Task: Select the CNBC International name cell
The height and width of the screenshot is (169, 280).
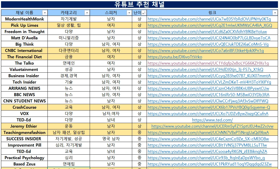Action: point(25,51)
